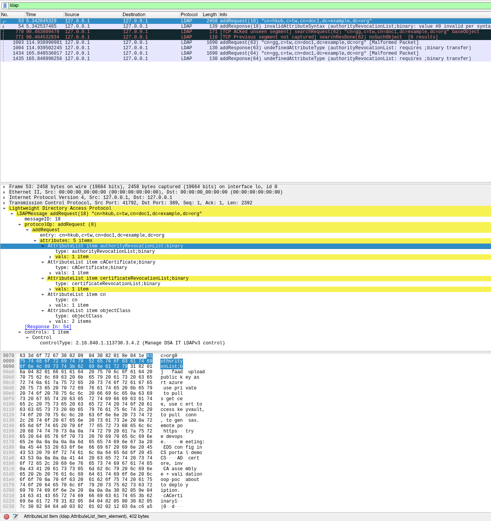Click hex dump row at offset 0200
This screenshot has width=491, height=521.
click(x=86, y=491)
